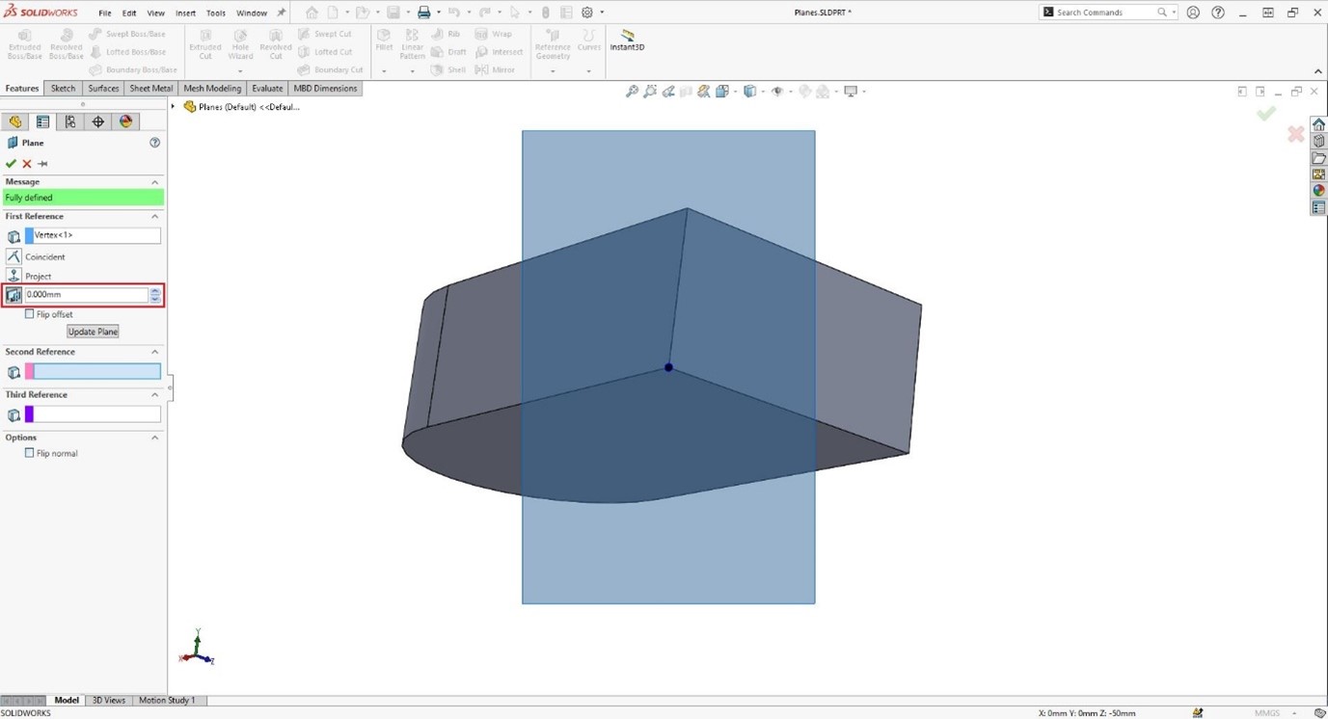Image resolution: width=1328 pixels, height=719 pixels.
Task: Enable the Flip offset checkbox
Action: 30,313
